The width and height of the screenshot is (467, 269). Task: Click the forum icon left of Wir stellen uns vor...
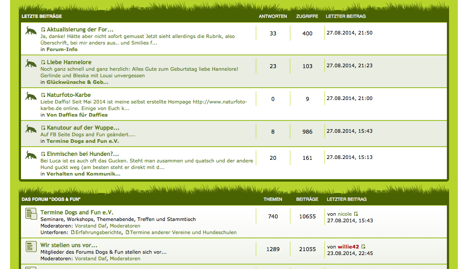[x=31, y=246]
